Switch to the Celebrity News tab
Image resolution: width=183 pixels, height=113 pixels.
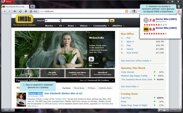(105, 88)
